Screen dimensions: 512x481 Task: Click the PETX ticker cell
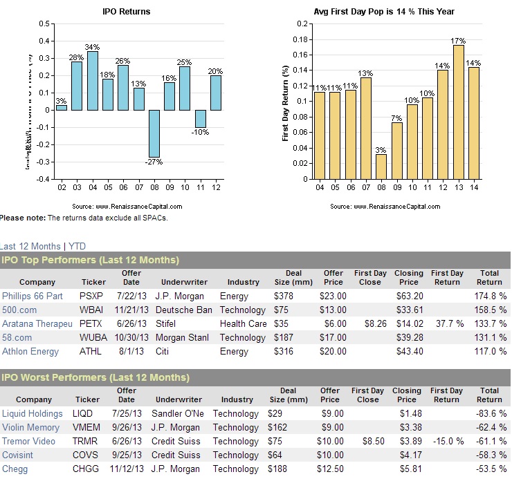click(x=91, y=324)
